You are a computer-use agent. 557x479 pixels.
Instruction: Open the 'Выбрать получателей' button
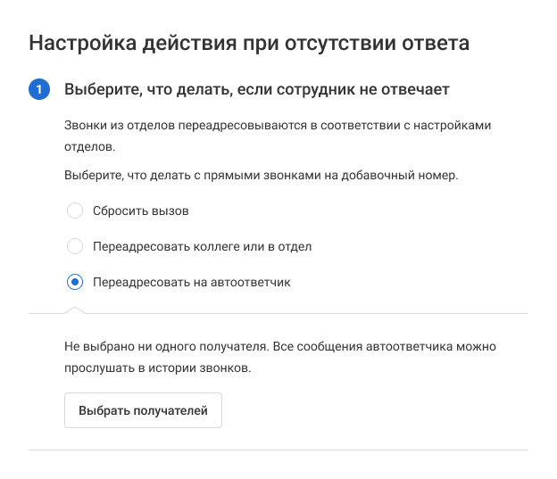(x=143, y=410)
